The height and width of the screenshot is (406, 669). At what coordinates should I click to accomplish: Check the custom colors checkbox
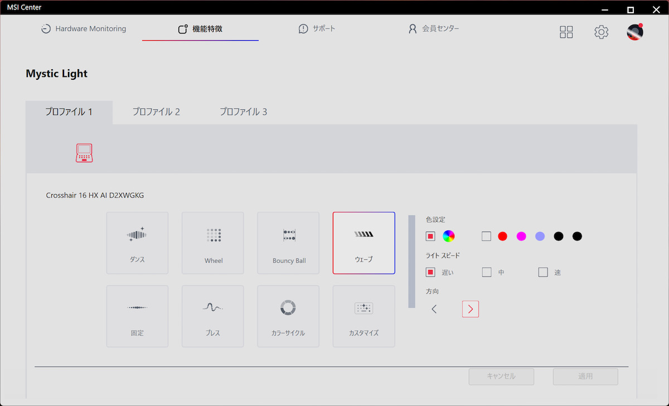pyautogui.click(x=487, y=236)
